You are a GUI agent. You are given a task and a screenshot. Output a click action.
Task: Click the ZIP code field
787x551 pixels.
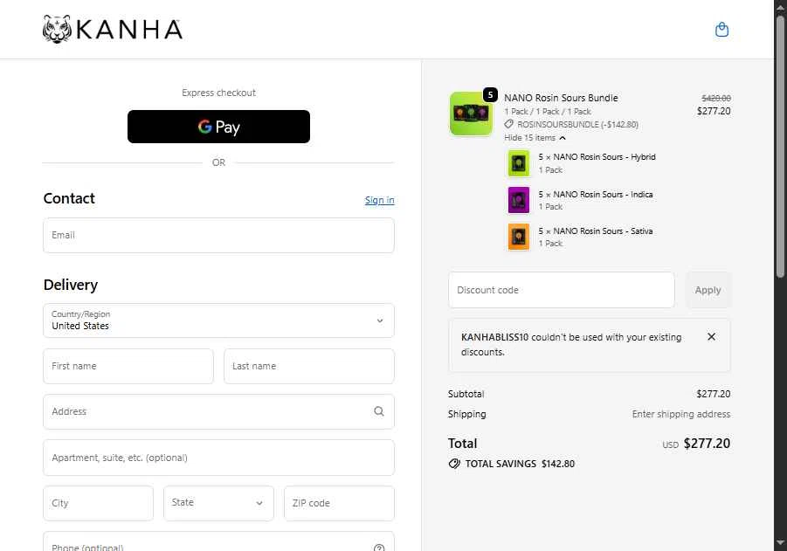point(339,503)
